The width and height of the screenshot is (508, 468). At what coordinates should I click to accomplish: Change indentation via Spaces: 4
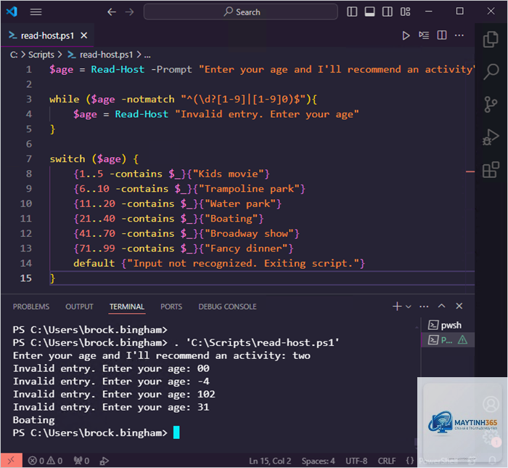pyautogui.click(x=318, y=461)
